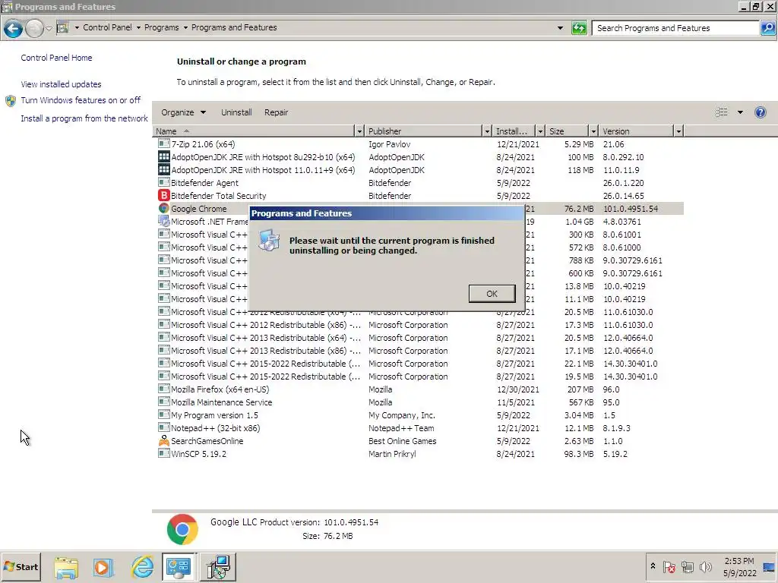This screenshot has width=778, height=583.
Task: Click the network tray icon
Action: (x=687, y=566)
